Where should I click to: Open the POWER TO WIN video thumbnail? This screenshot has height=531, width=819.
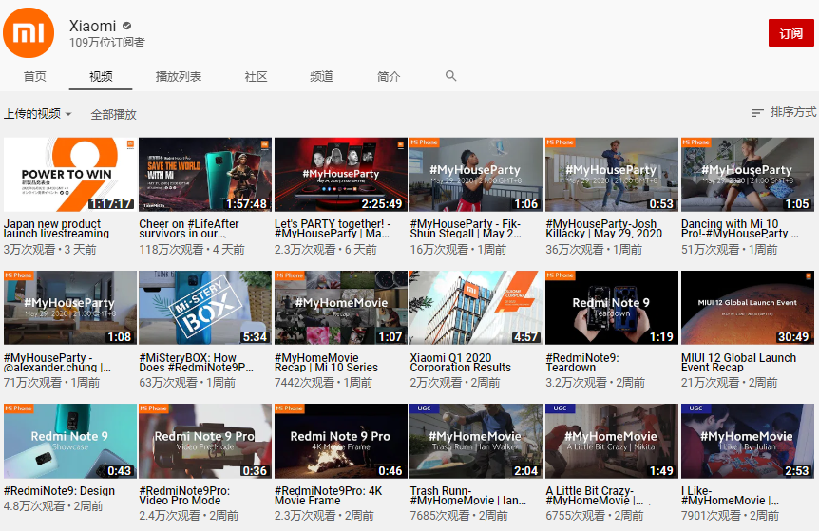[69, 175]
